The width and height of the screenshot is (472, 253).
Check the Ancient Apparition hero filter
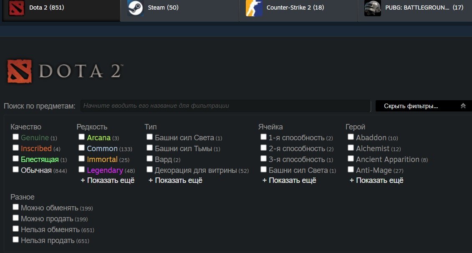point(351,158)
